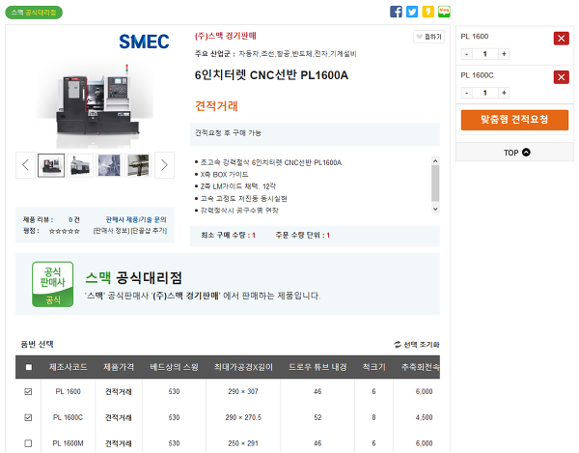Click description scrollbar down arrow
Screen dimensions: 579x453
[x=435, y=210]
